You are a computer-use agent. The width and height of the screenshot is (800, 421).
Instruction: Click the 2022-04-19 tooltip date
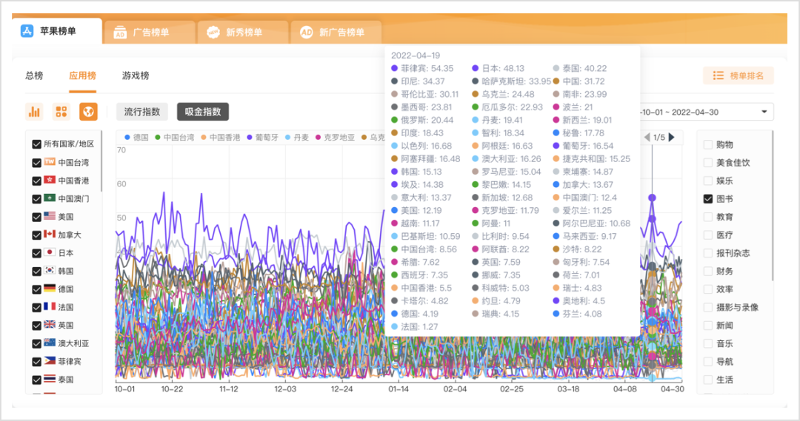[416, 55]
